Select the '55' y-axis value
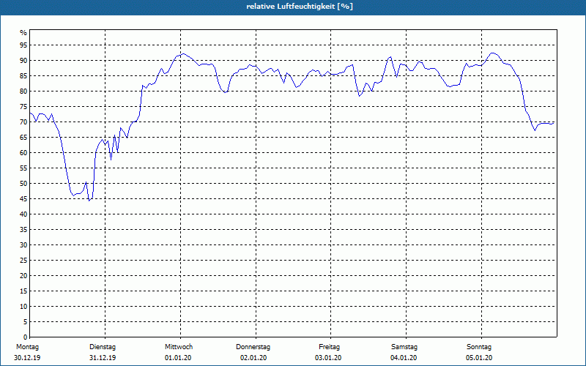 point(23,168)
